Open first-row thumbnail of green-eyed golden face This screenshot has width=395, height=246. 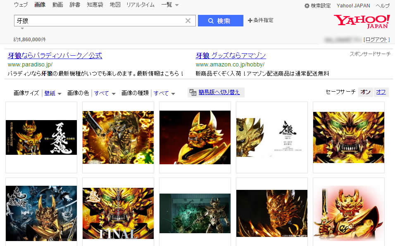click(349, 137)
